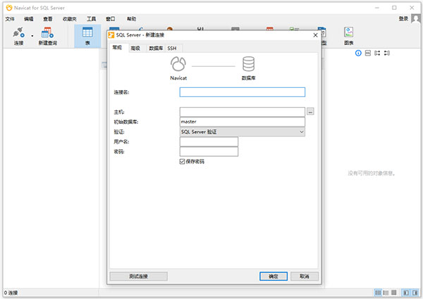Viewport: 423px width, 299px height.
Task: Focus the 主机 input field
Action: 243,112
